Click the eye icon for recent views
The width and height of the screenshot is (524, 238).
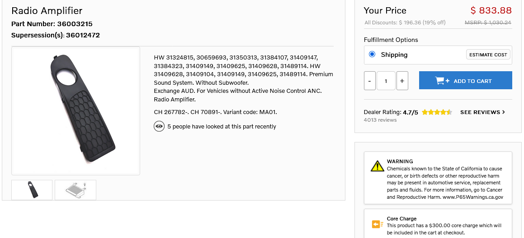tap(159, 127)
